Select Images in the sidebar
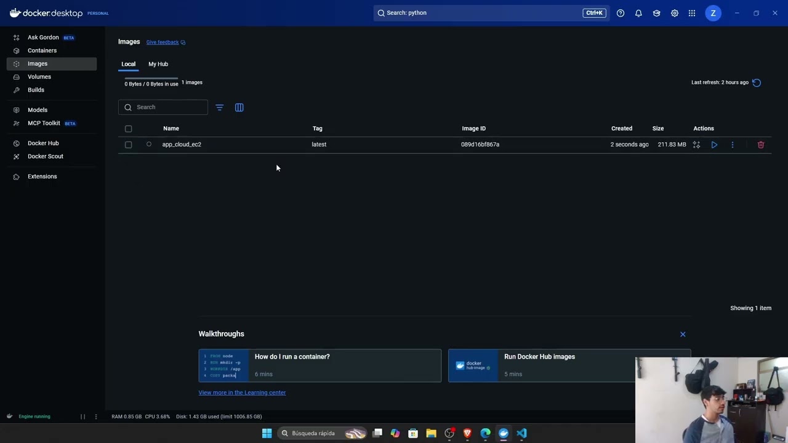Viewport: 788px width, 443px height. pyautogui.click(x=52, y=63)
